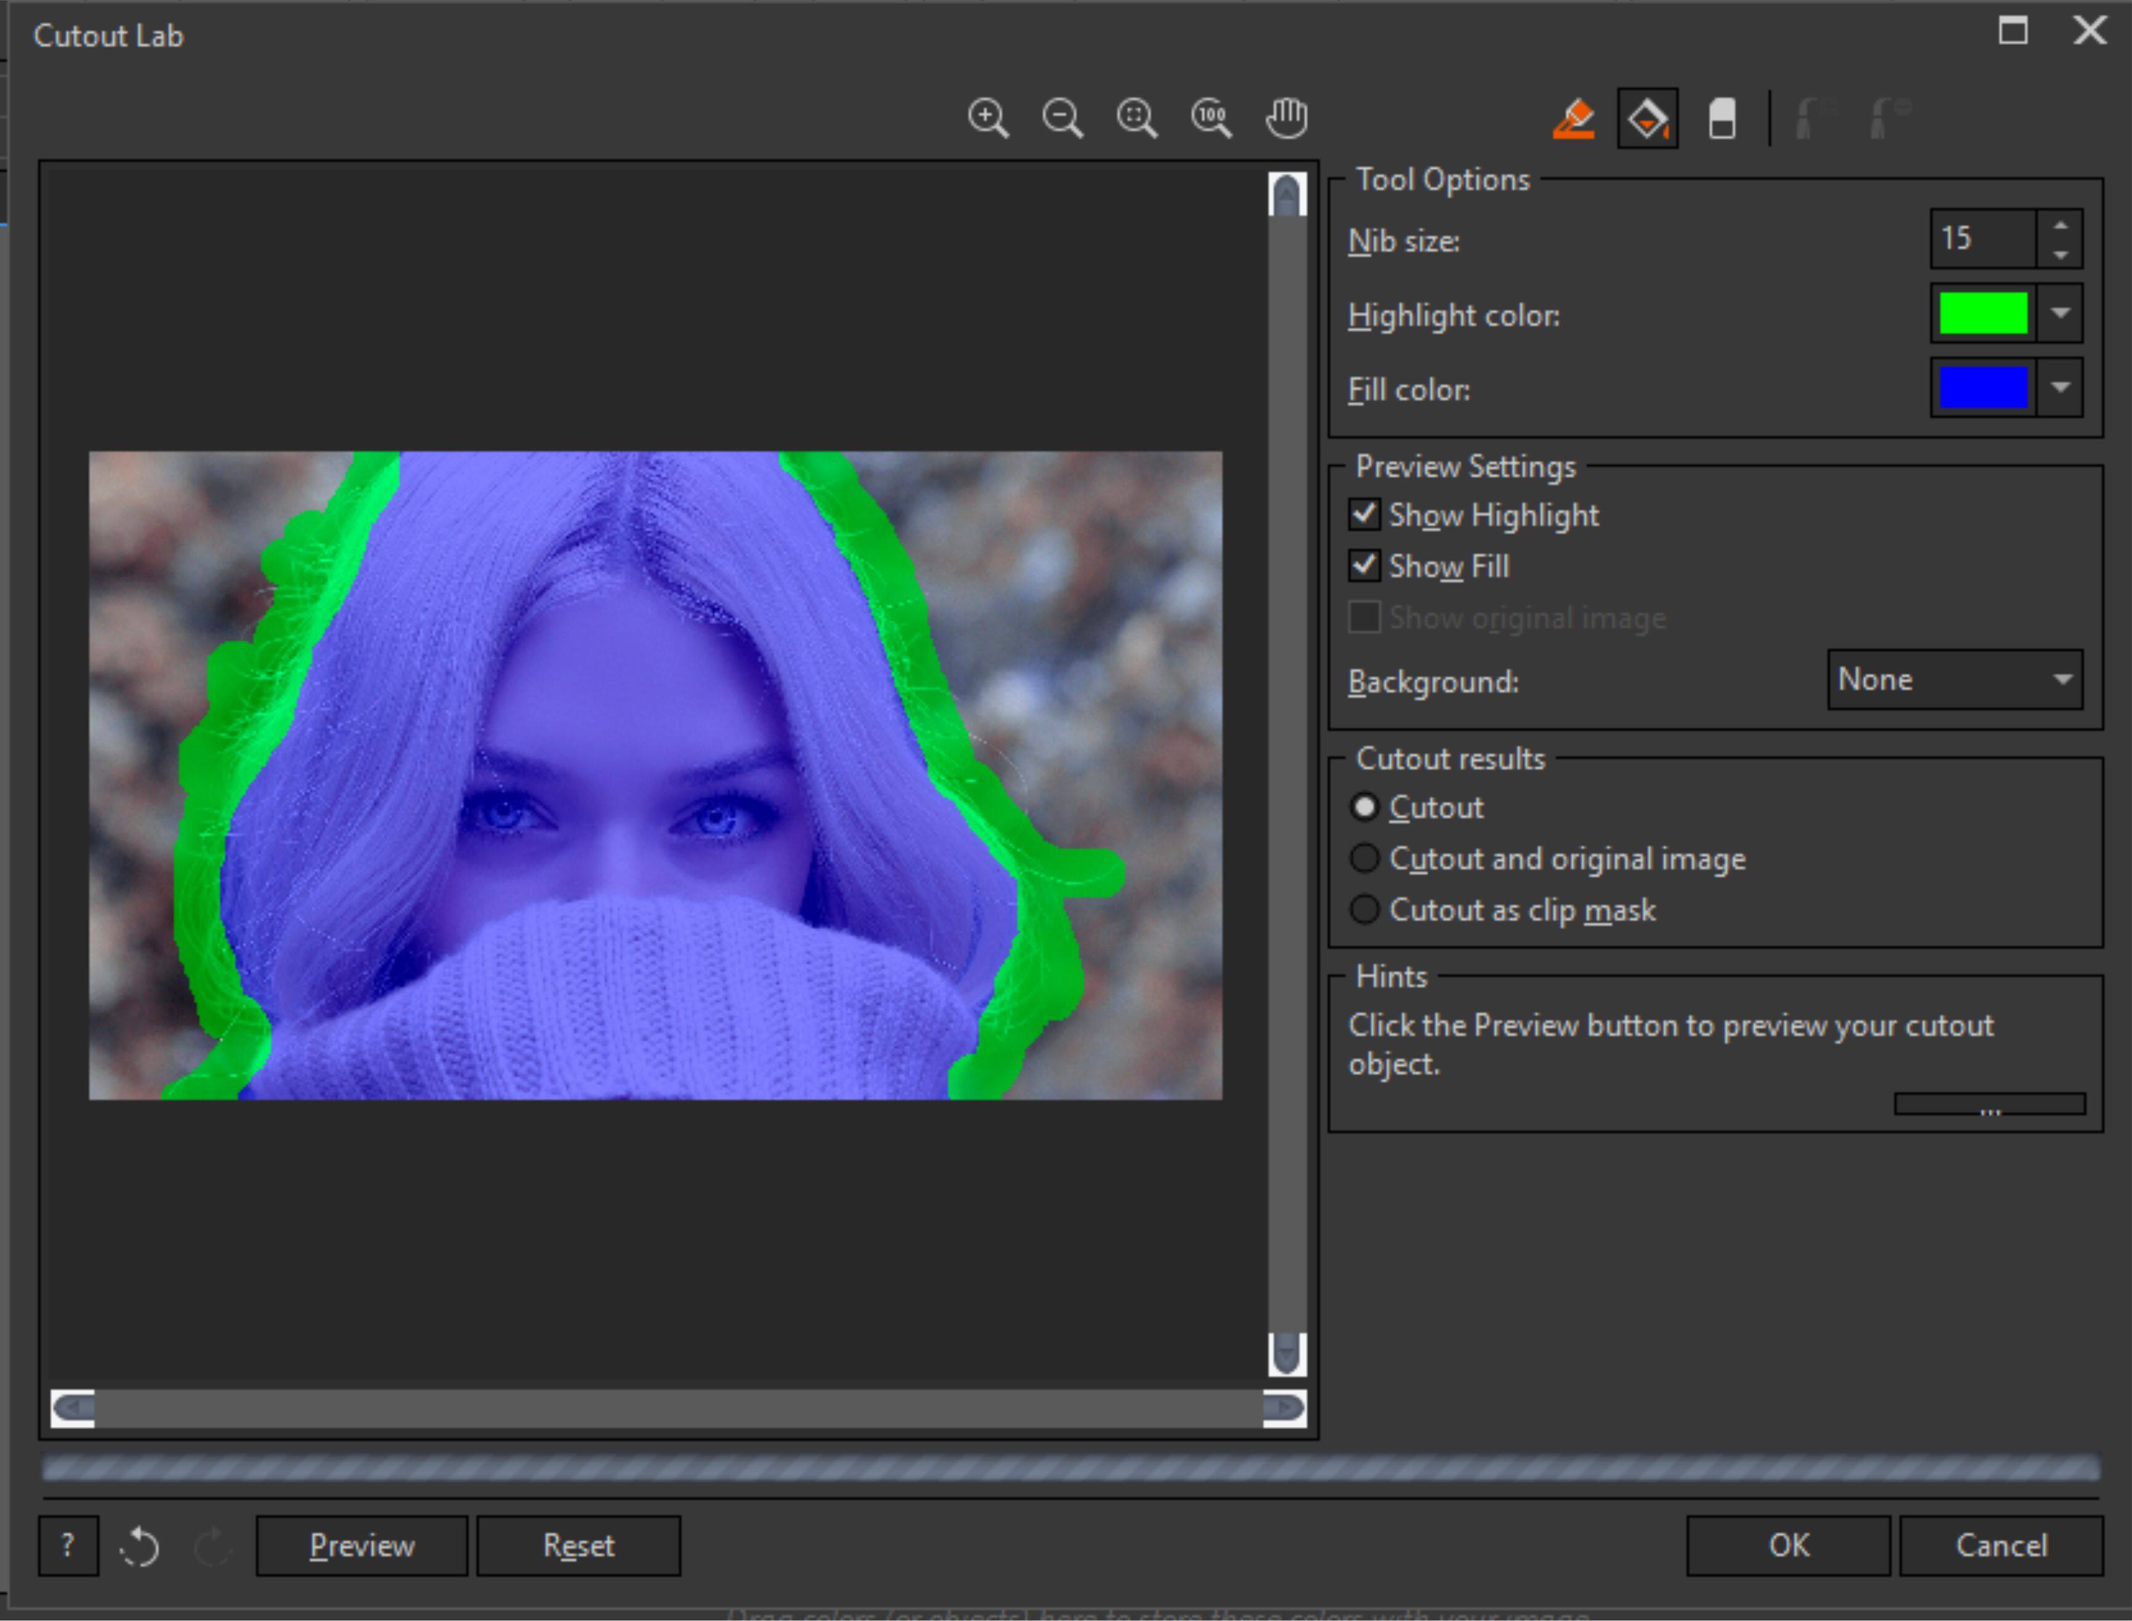This screenshot has height=1621, width=2132.
Task: Open Help via the question mark icon
Action: click(x=68, y=1545)
